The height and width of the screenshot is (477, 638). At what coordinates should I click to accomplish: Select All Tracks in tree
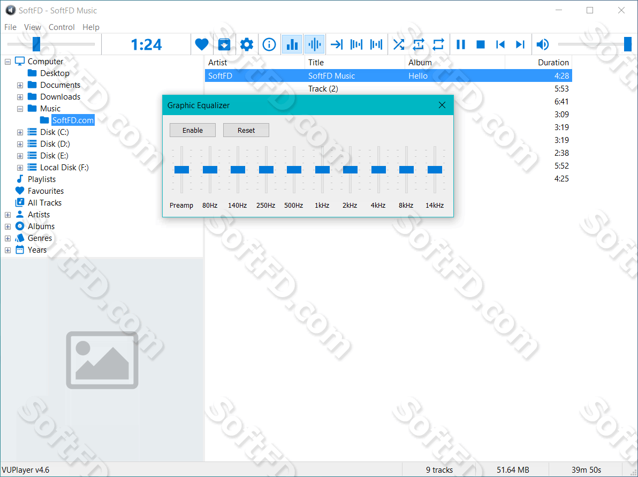44,203
